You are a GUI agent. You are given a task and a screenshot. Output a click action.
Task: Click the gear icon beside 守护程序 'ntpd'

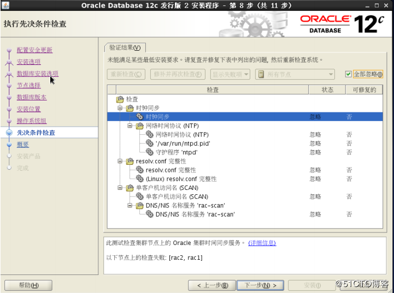[150, 152]
